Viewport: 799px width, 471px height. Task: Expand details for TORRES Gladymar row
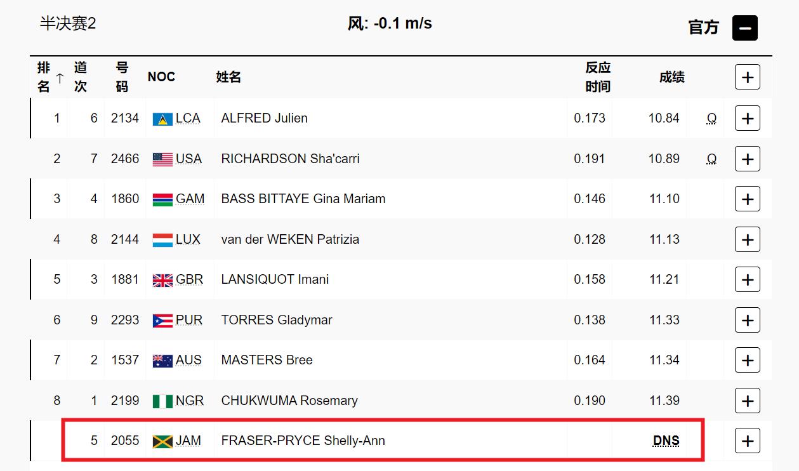point(748,320)
